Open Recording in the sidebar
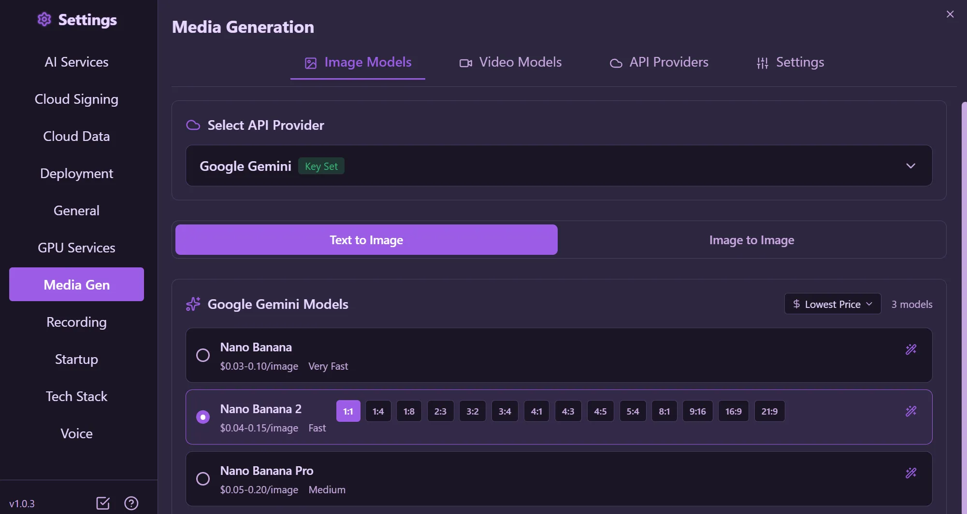The image size is (967, 514). tap(76, 322)
